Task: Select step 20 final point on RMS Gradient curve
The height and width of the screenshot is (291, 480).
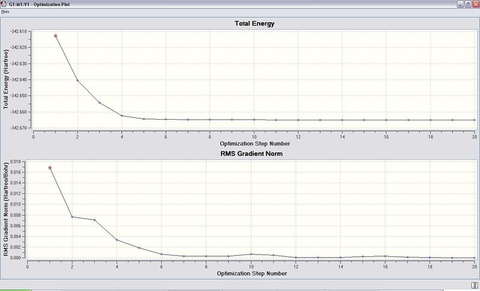Action: click(475, 257)
